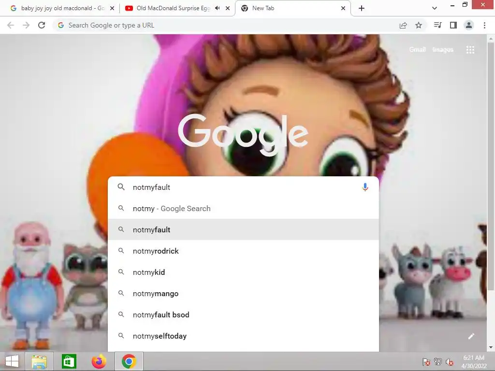Close the Old MacDonald Surprise Egg tab
This screenshot has height=371, width=495.
click(228, 8)
